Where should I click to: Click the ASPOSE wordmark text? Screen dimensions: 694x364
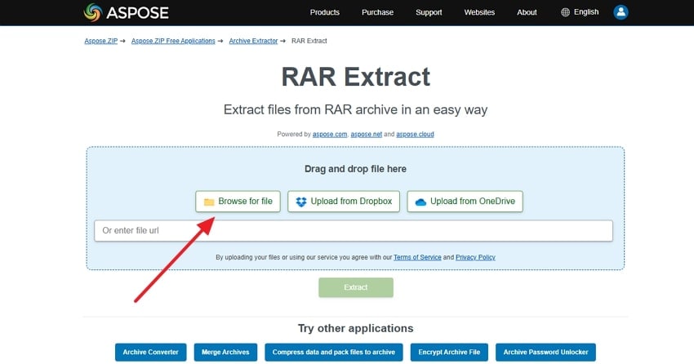click(138, 13)
